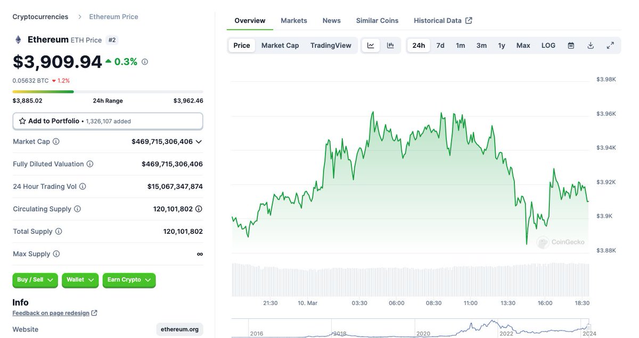Set chart range to 1y

click(x=502, y=45)
